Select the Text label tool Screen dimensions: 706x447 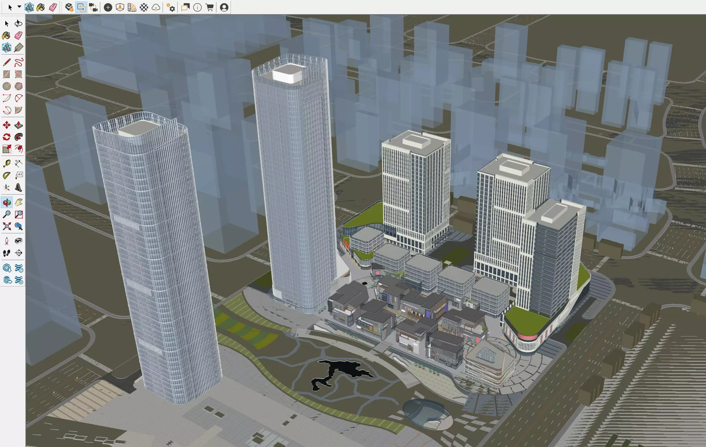(x=19, y=175)
